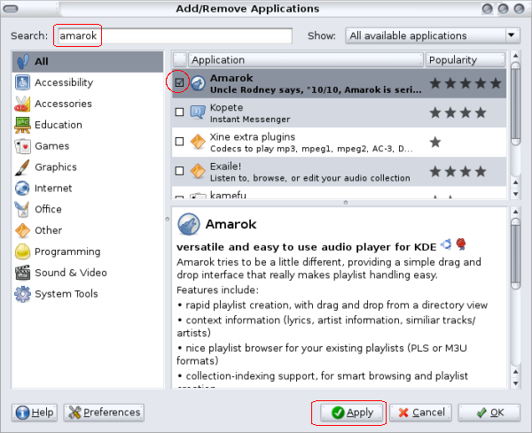The image size is (532, 433).
Task: Click the blue Kubuntu logo beside the description title
Action: click(446, 244)
